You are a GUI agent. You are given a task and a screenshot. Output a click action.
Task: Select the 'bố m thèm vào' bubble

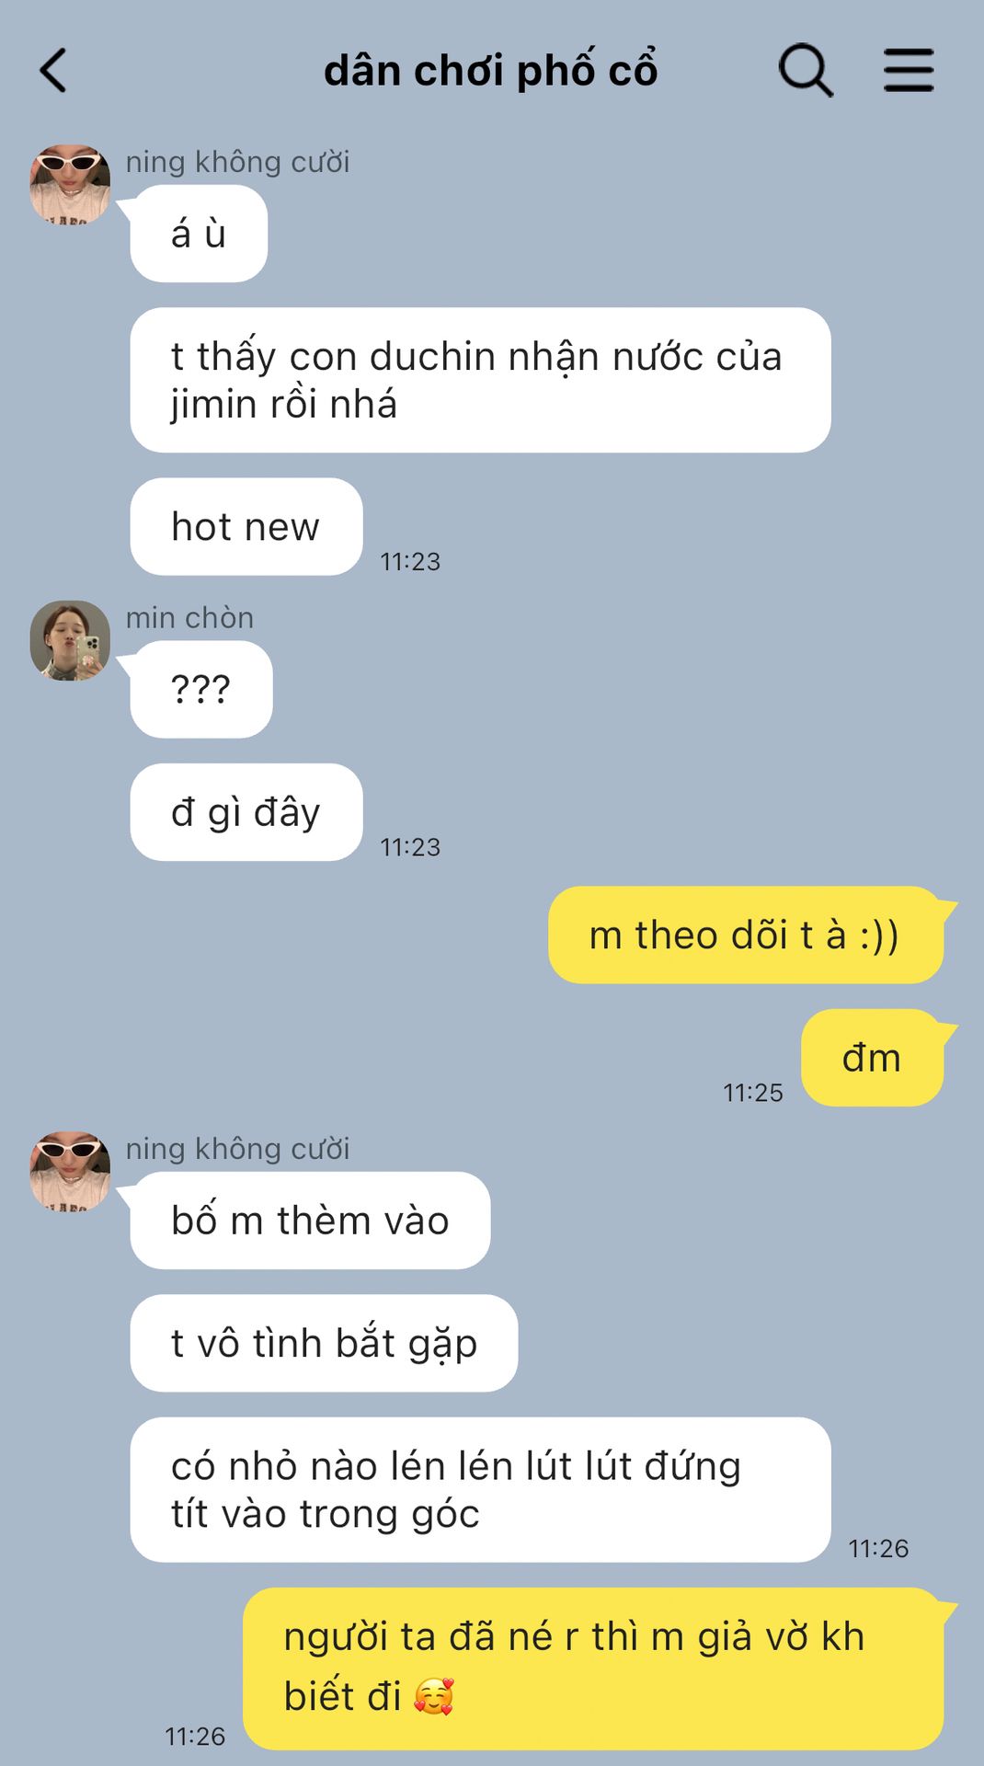310,1221
